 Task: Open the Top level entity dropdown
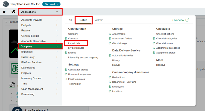click(x=51, y=4)
